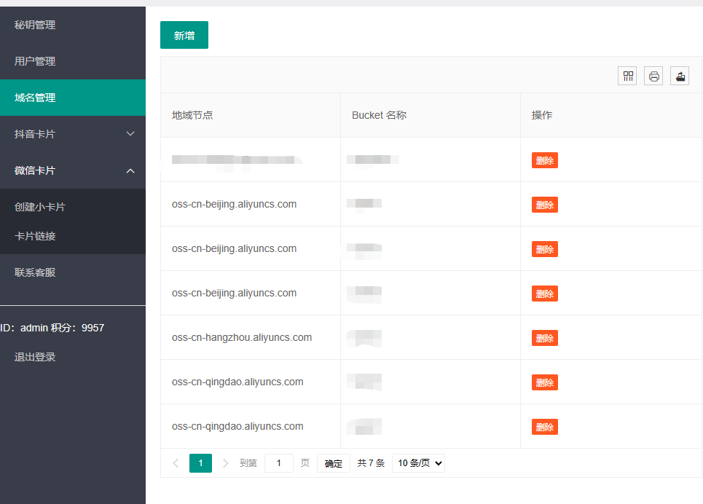Collapse the 微信卡片 submenu
The image size is (703, 504).
[x=73, y=170]
